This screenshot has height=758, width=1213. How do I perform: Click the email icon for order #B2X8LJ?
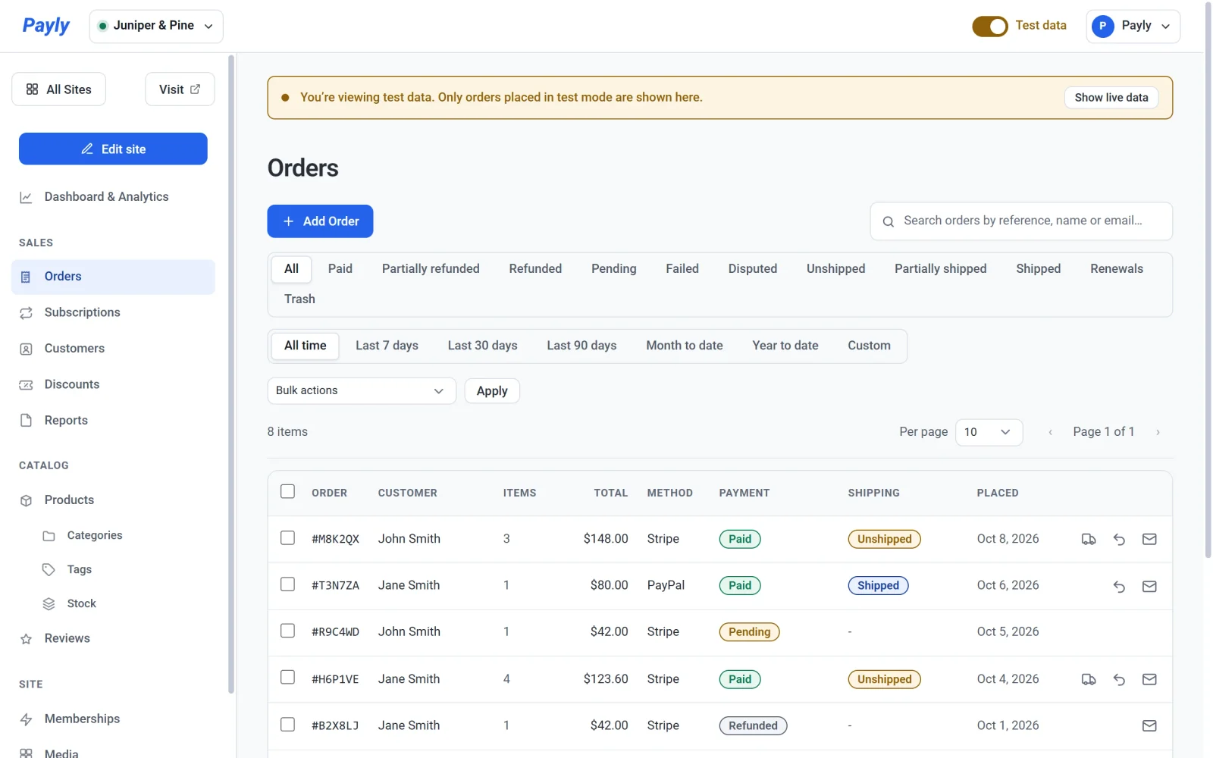1149,726
